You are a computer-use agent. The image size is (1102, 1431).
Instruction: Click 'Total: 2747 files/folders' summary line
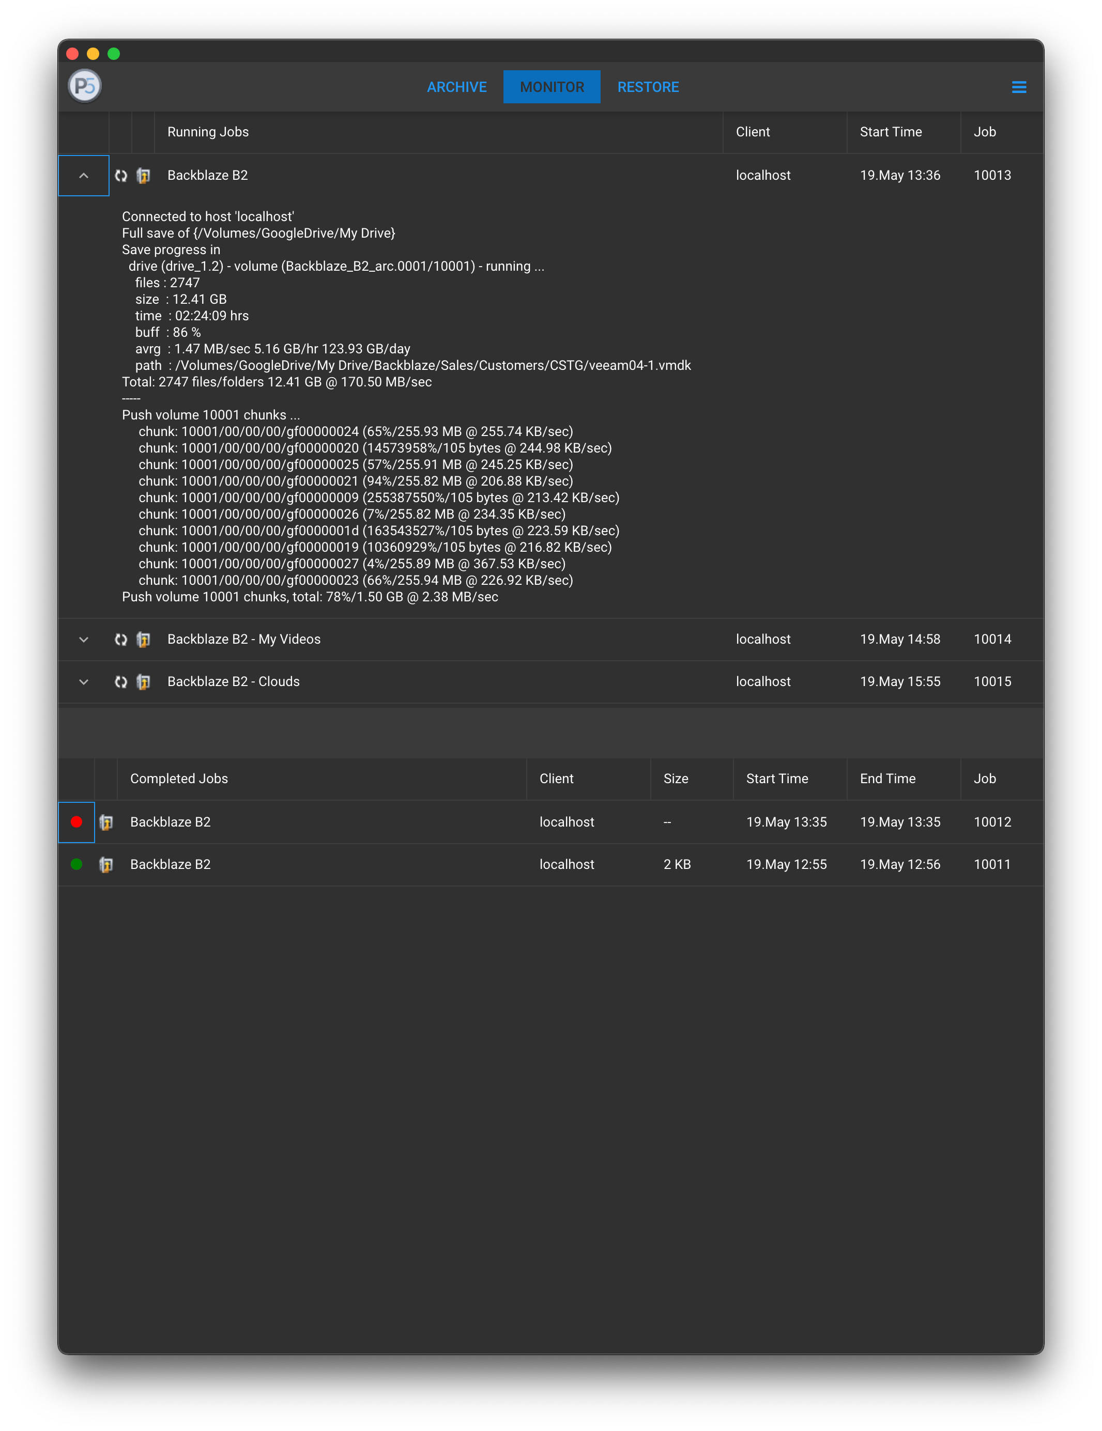click(x=277, y=382)
